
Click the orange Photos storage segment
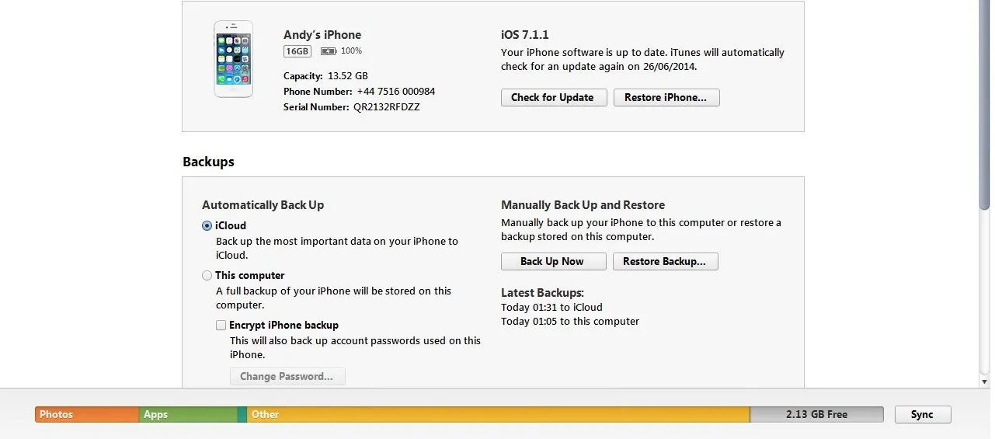pos(86,414)
